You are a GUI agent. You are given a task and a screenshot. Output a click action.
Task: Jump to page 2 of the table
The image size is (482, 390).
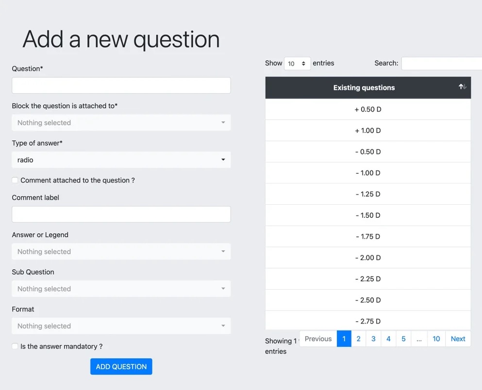[x=359, y=339]
